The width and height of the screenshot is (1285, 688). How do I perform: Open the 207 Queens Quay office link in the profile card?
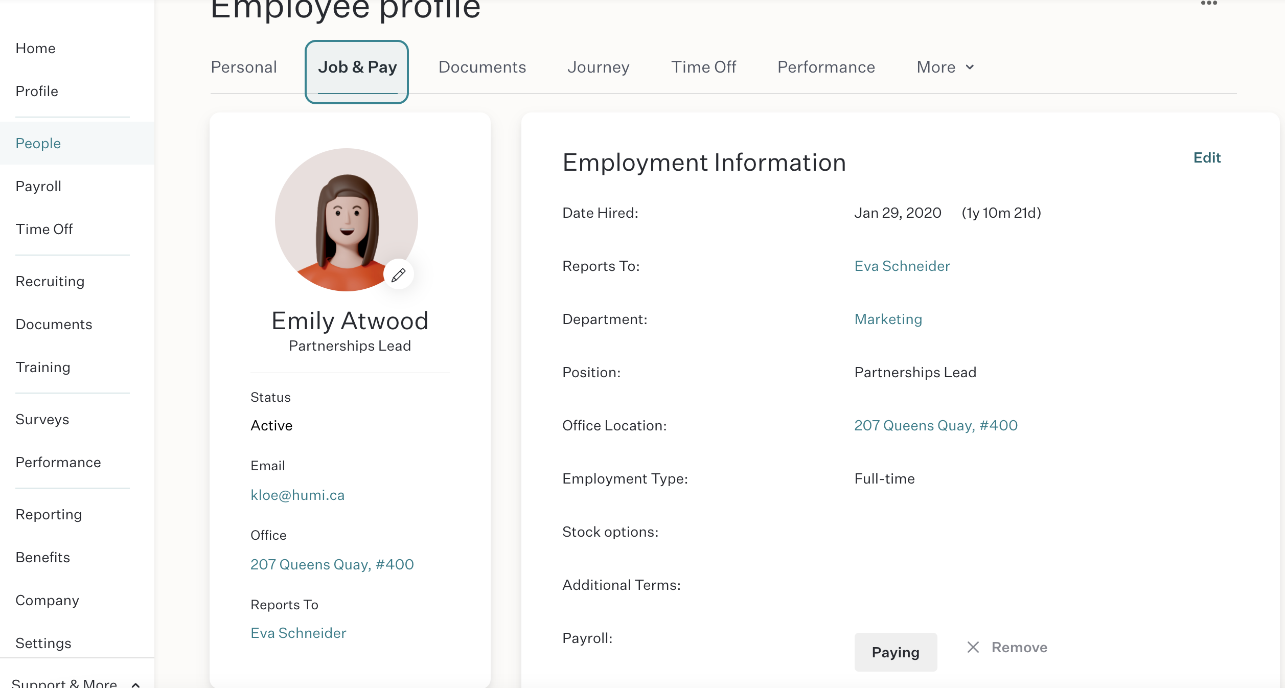pyautogui.click(x=332, y=564)
